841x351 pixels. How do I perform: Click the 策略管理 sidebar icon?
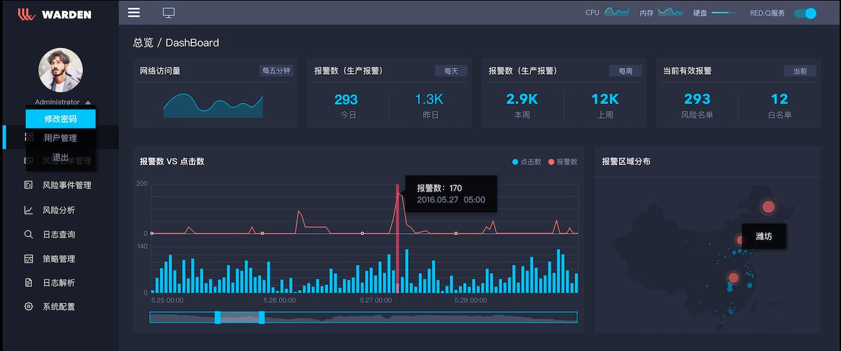pos(29,259)
